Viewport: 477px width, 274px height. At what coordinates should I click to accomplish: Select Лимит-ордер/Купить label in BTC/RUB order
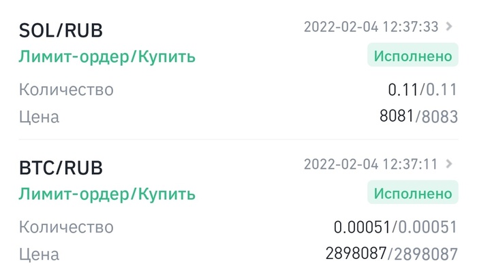107,194
